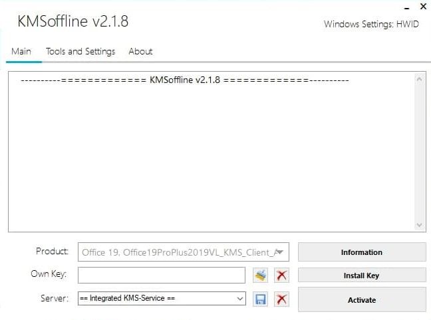Paste a key using the Own Key paste icon
This screenshot has height=320, width=431.
(x=260, y=276)
